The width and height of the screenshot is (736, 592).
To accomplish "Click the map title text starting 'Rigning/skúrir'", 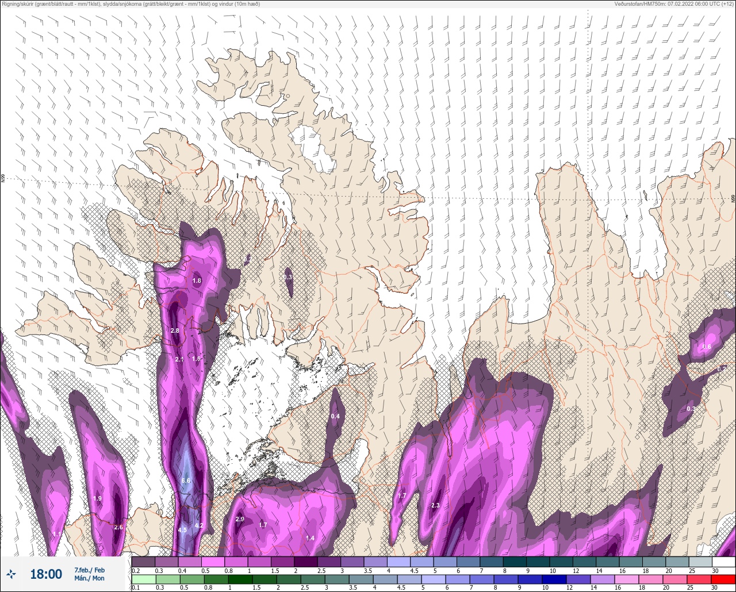I will pyautogui.click(x=131, y=4).
